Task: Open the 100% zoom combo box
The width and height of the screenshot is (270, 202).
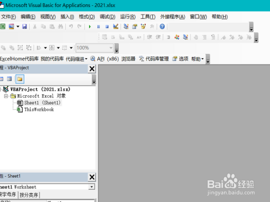Action: [x=94, y=48]
